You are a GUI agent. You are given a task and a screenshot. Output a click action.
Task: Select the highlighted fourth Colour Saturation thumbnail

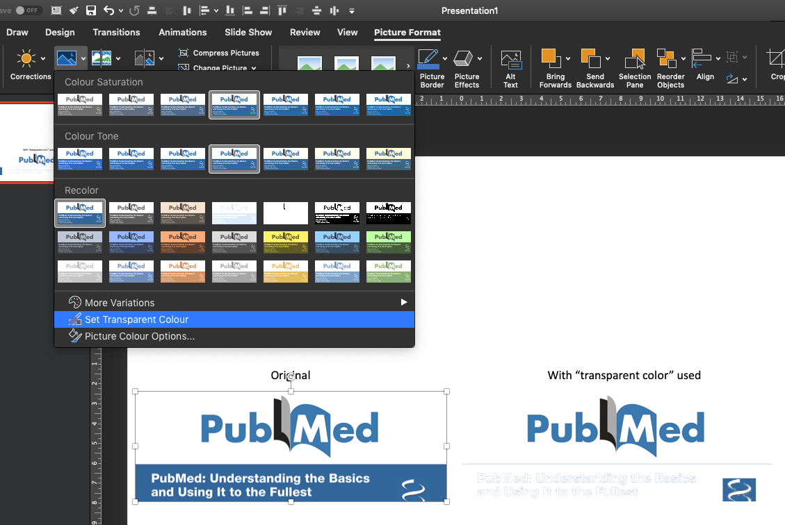coord(234,105)
